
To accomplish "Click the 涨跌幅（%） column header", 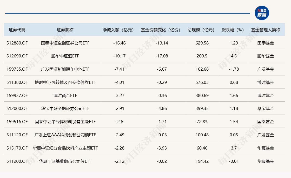I will click(233, 30).
